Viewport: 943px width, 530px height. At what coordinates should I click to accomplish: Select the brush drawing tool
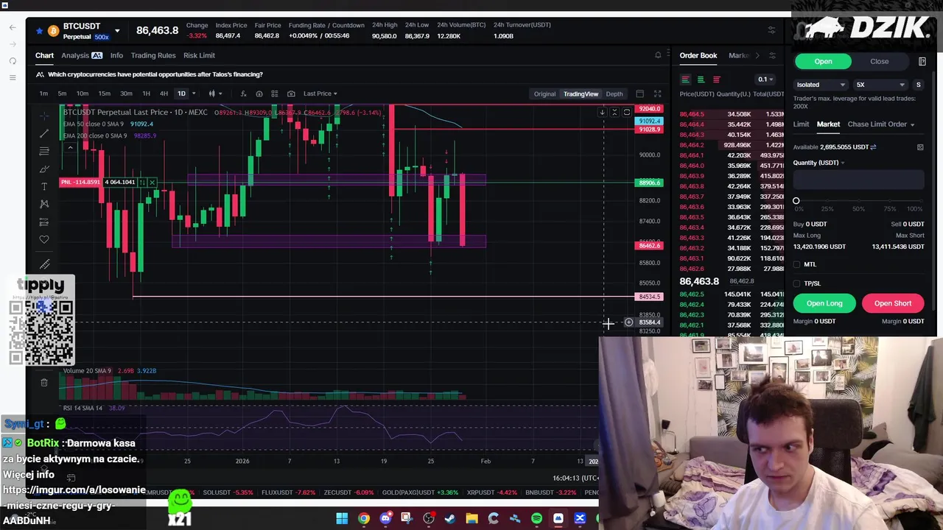(x=44, y=169)
